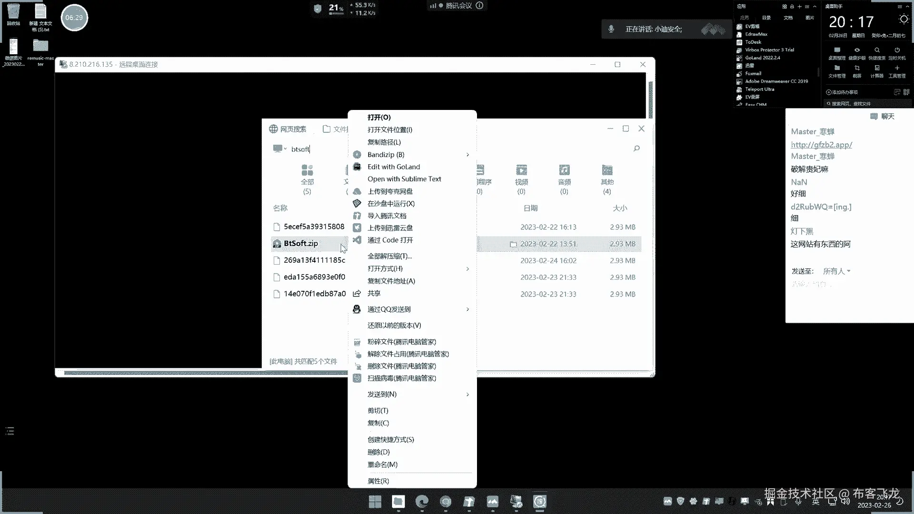This screenshot has width=914, height=514.
Task: Click the microphone icon beside 正在讲话
Action: click(x=611, y=29)
